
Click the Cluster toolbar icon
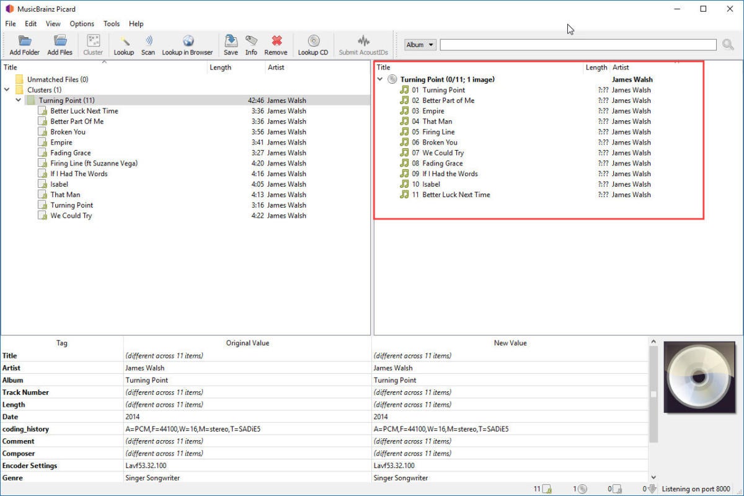coord(93,41)
